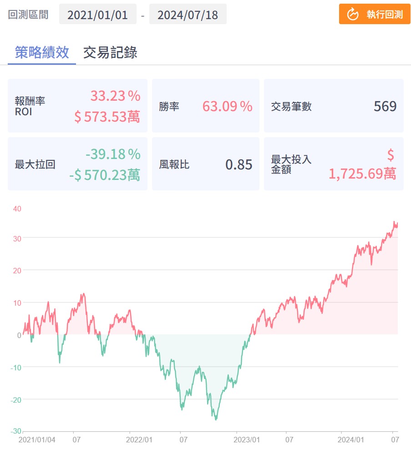This screenshot has height=451, width=411.
Task: Click the 40 y-axis label
Action: tap(17, 209)
